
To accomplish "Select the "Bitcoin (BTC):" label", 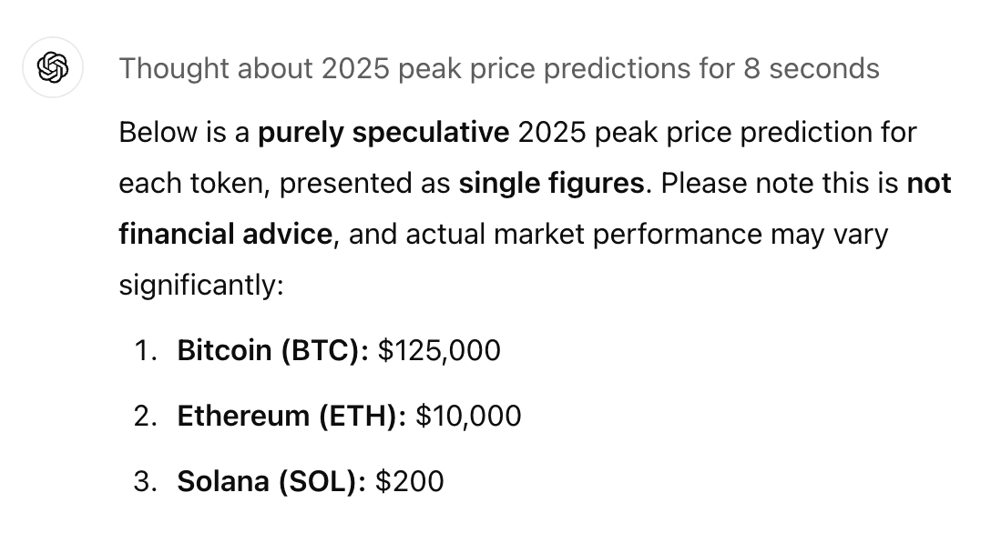I will [273, 350].
